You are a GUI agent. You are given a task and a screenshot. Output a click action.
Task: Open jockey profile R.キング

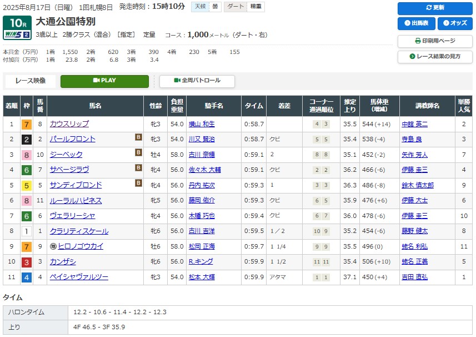pos(201,262)
